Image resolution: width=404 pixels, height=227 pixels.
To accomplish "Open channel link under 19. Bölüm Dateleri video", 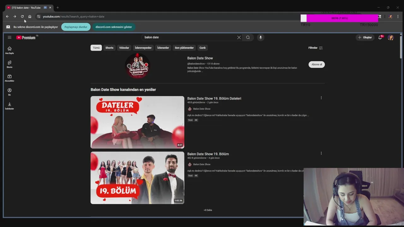I will pos(202,109).
